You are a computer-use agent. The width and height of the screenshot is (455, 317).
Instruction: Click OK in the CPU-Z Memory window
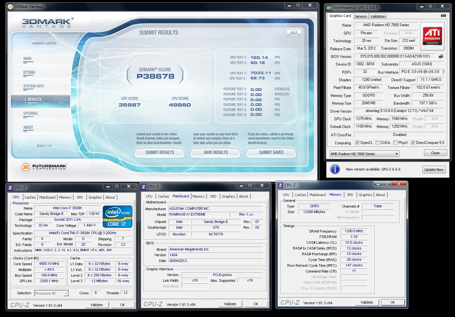[x=393, y=302]
